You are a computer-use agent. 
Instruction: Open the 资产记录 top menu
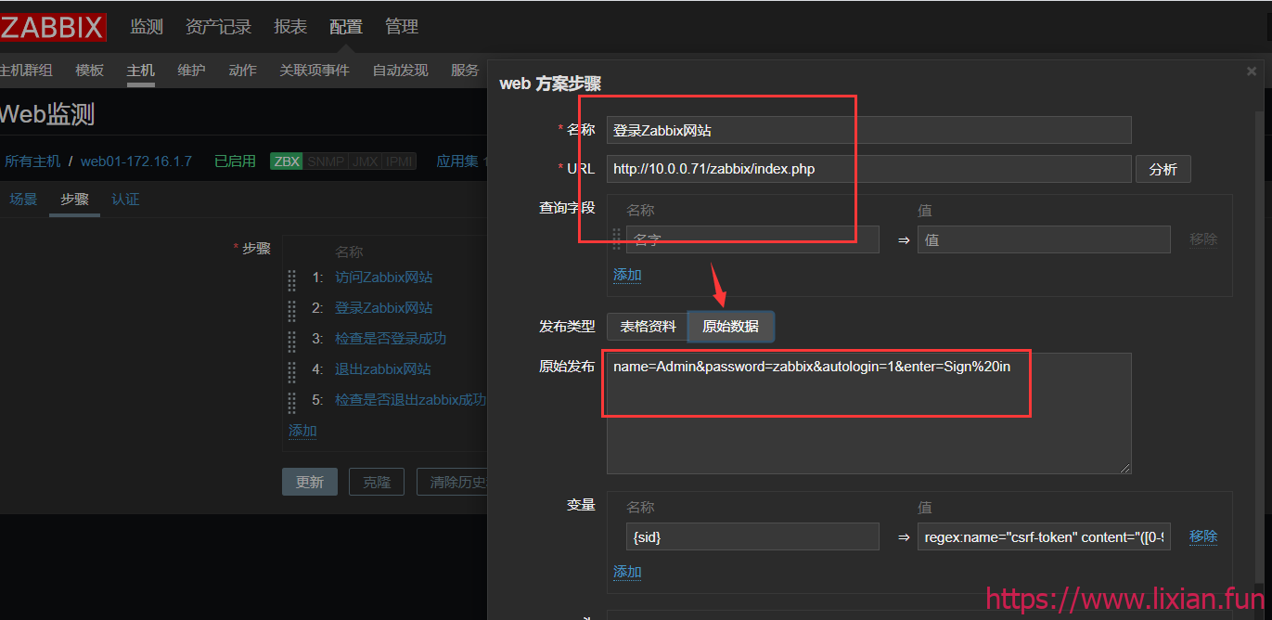(x=219, y=27)
